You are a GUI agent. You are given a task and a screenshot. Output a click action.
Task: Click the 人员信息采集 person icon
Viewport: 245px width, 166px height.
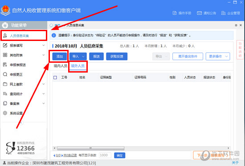pyautogui.click(x=5, y=36)
